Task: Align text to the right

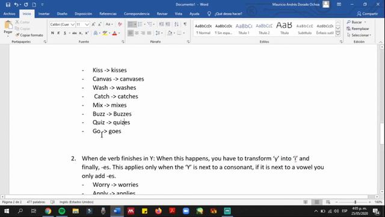Action: pos(143,33)
